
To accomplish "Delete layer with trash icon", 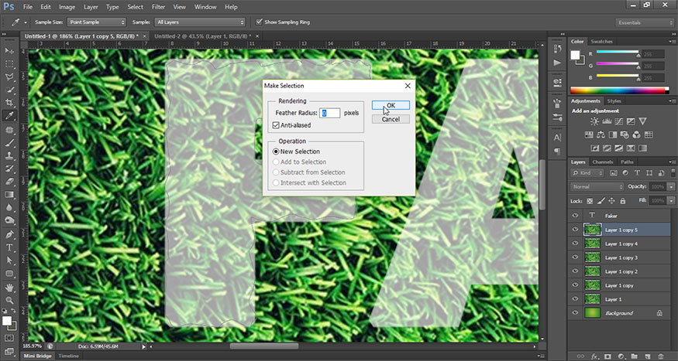I will click(x=660, y=356).
